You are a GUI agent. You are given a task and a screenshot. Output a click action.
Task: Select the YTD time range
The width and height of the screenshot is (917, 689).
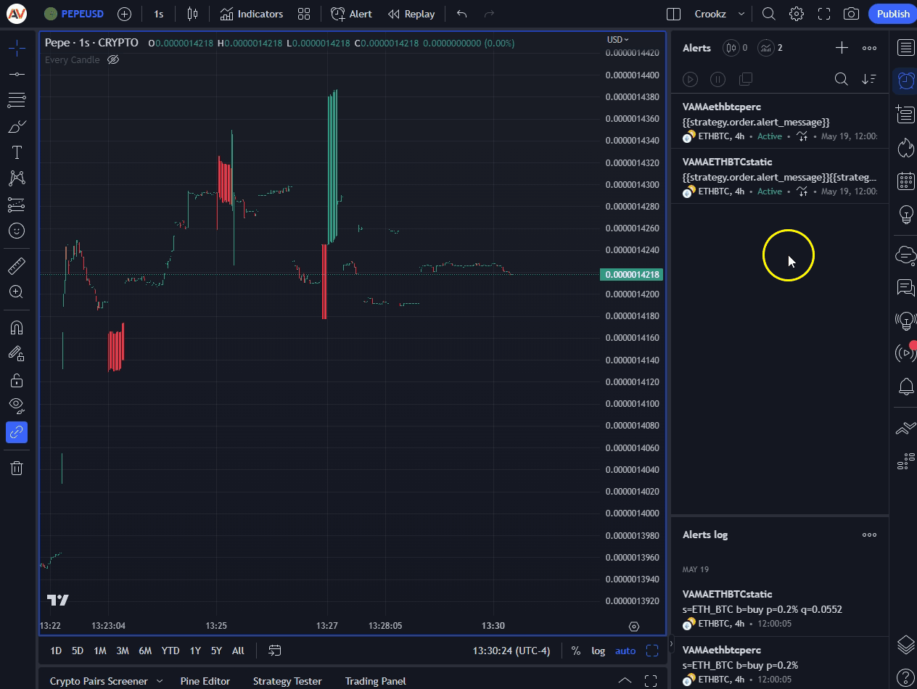pyautogui.click(x=170, y=651)
